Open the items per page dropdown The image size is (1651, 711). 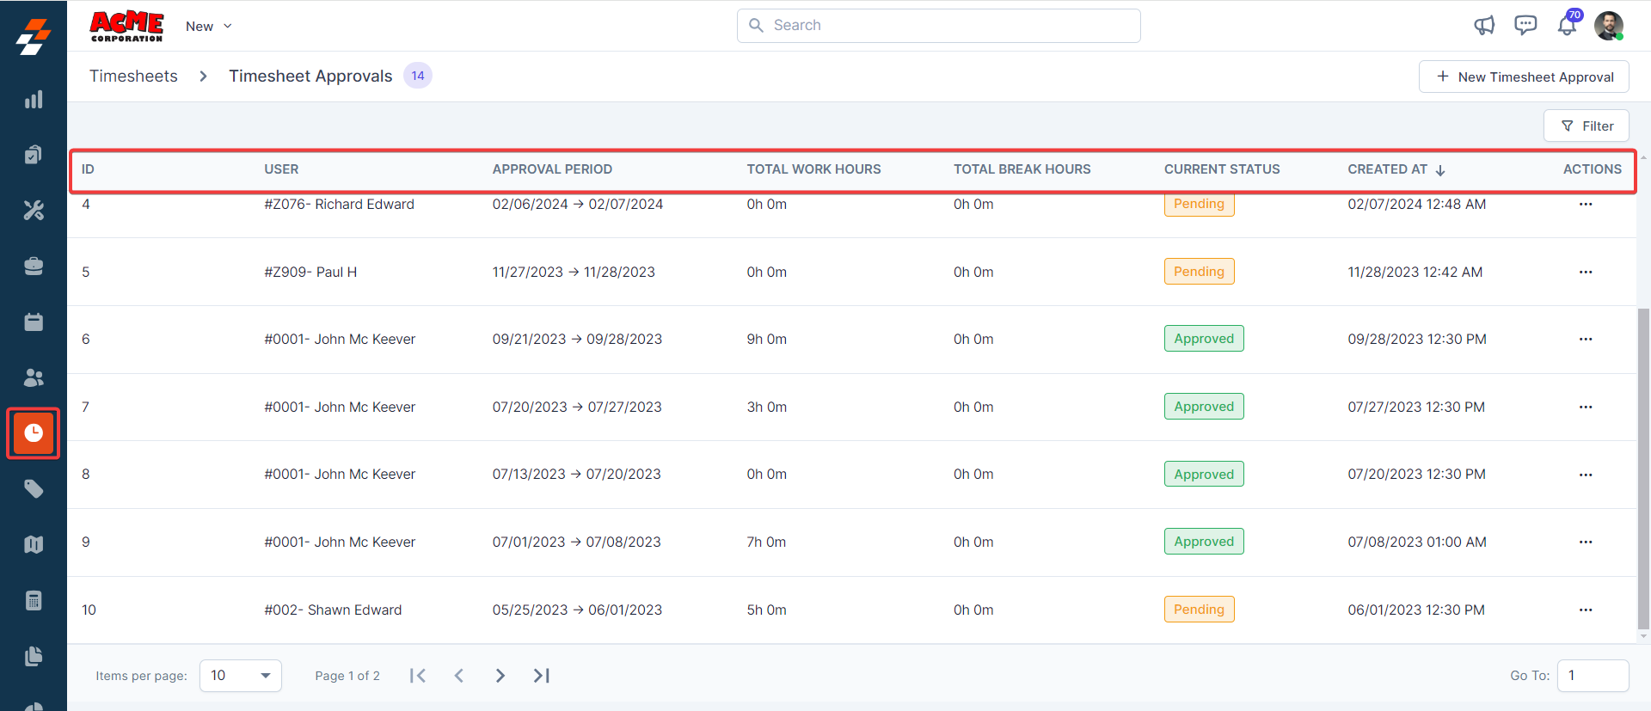click(241, 676)
